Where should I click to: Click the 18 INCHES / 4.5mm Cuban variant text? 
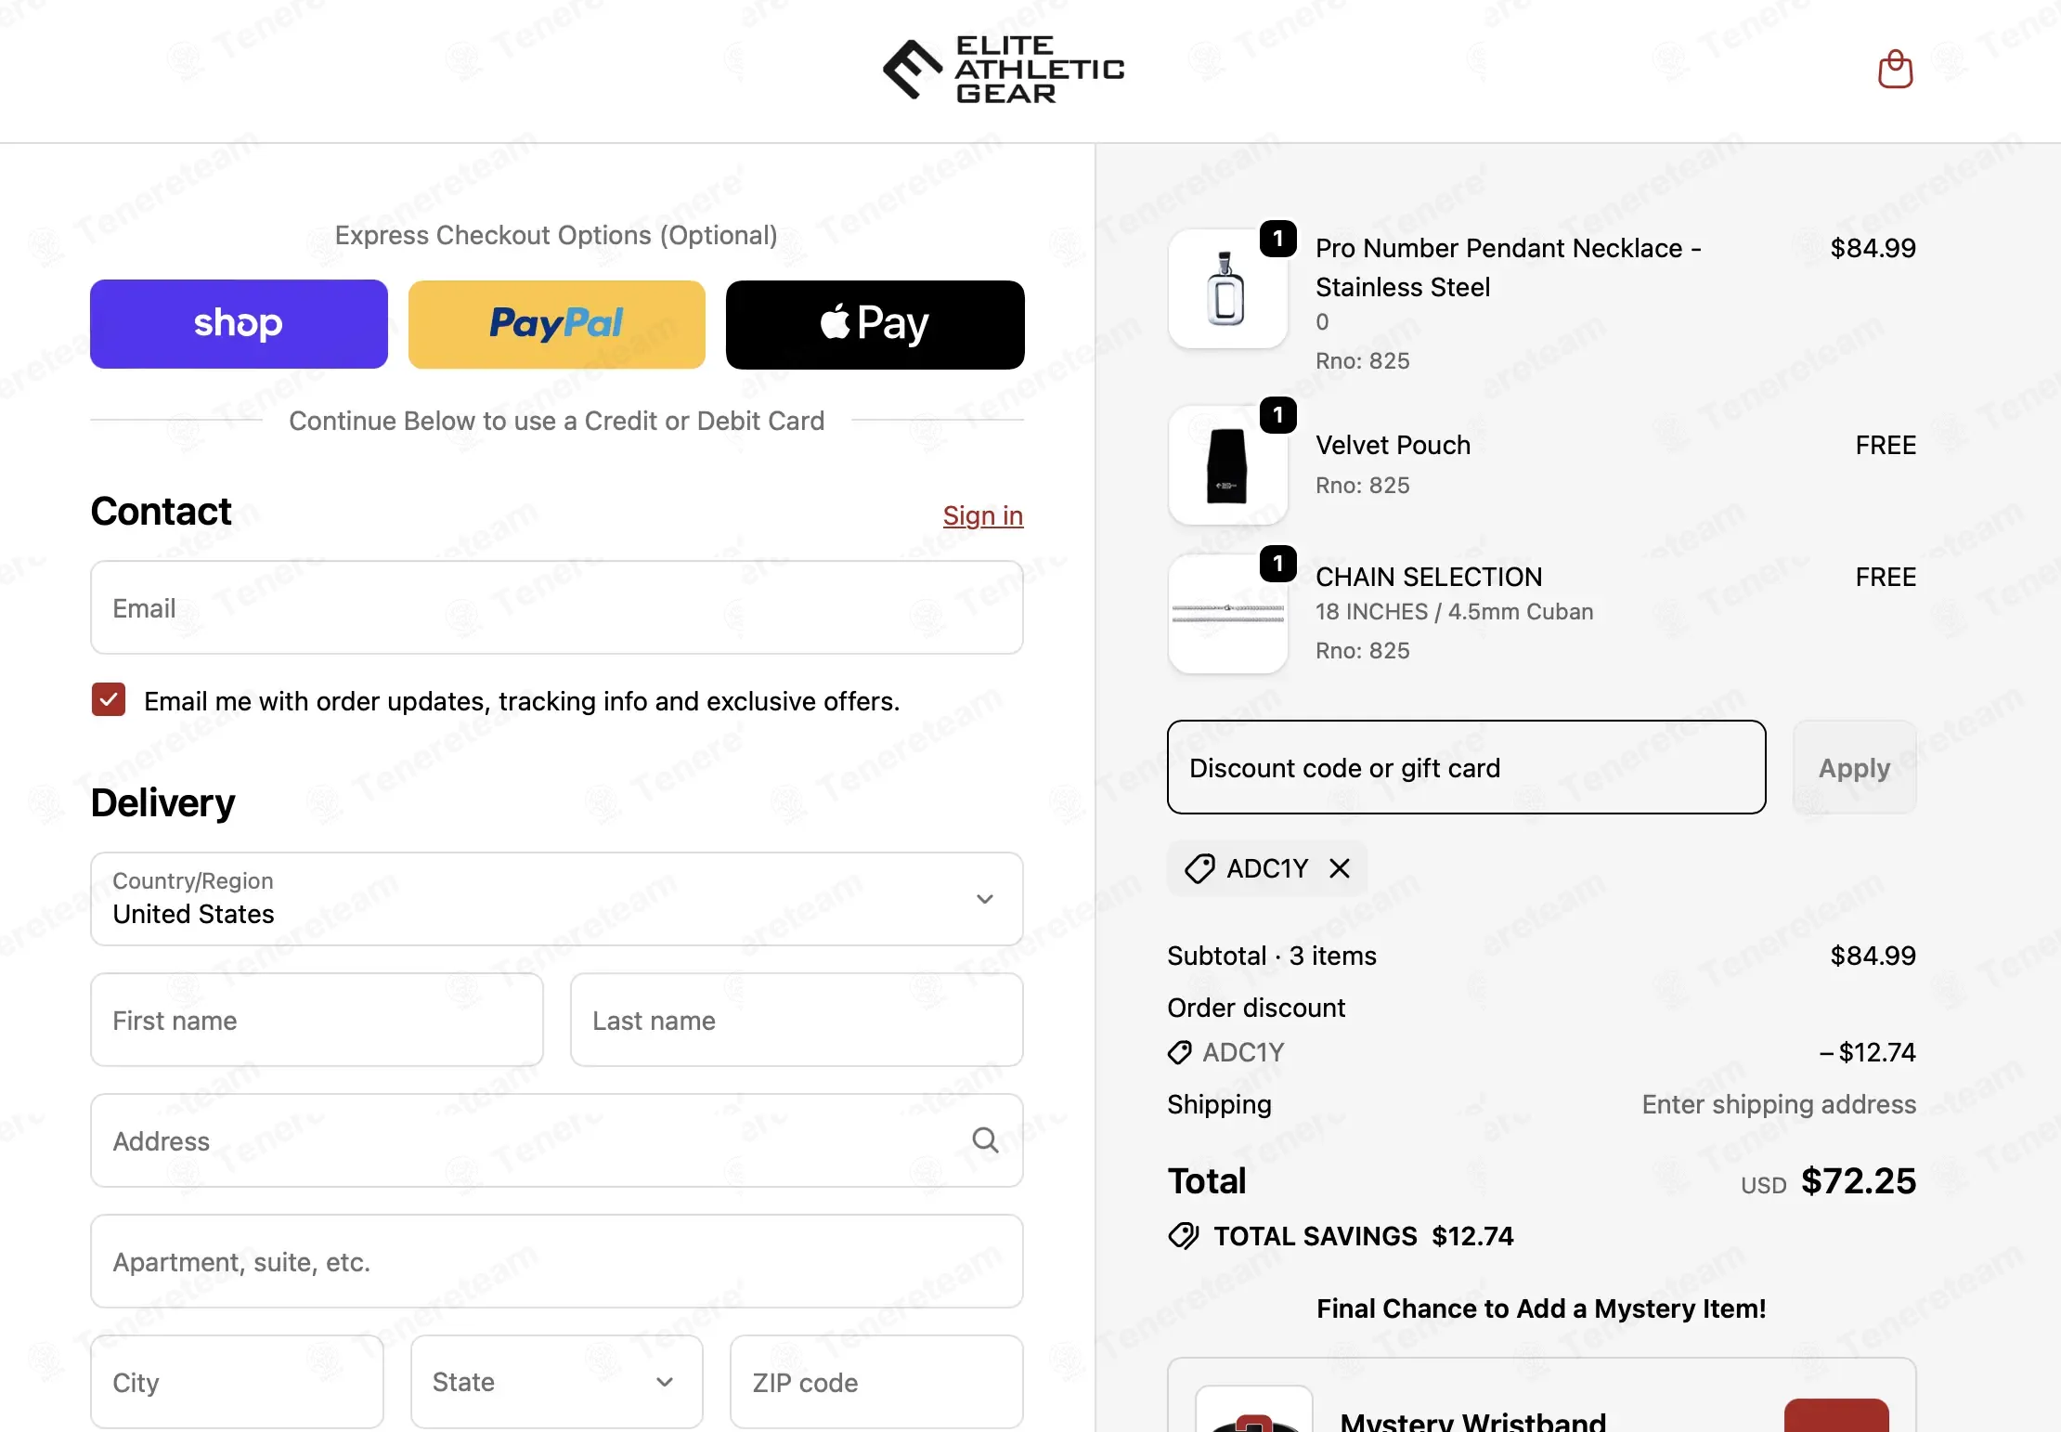[1454, 611]
